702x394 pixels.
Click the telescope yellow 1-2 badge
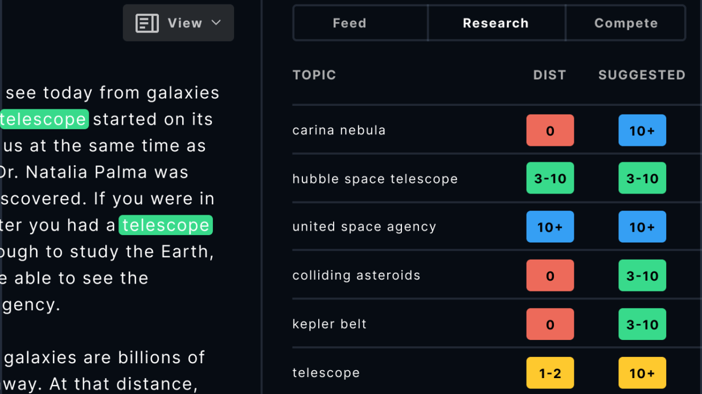549,373
